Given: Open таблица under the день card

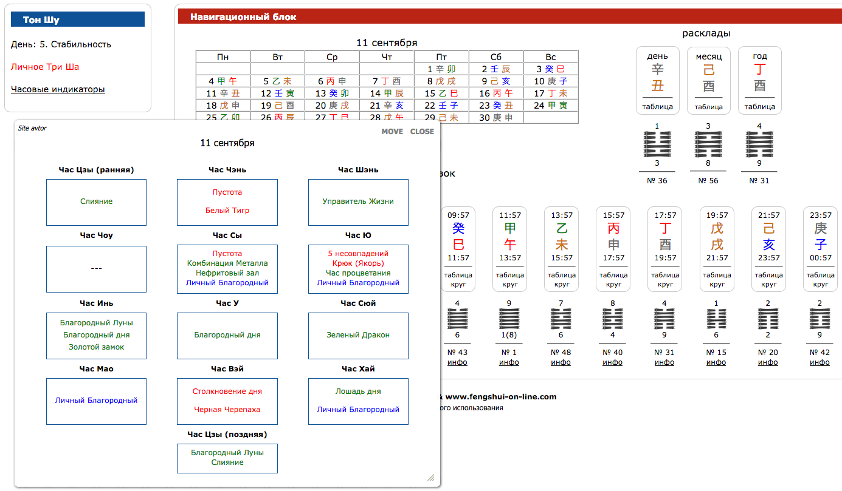Looking at the screenshot, I should (x=657, y=107).
